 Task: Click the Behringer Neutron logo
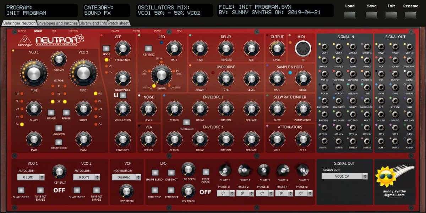tap(51, 40)
